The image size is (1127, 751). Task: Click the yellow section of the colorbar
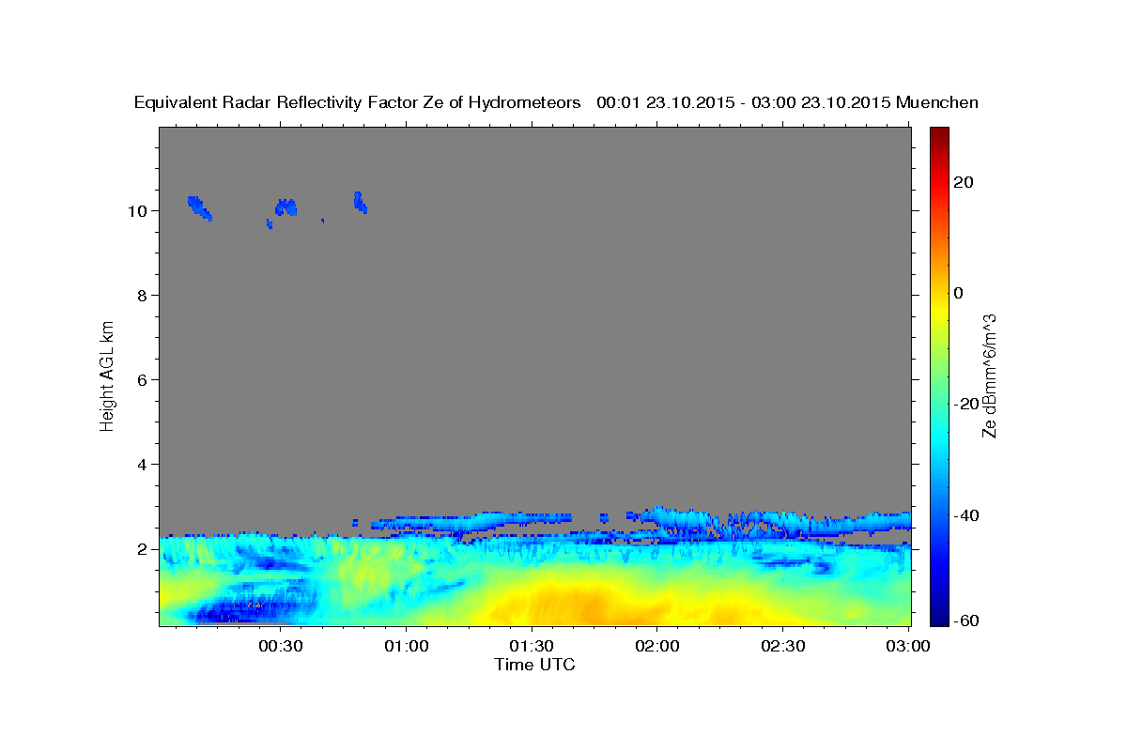point(939,310)
